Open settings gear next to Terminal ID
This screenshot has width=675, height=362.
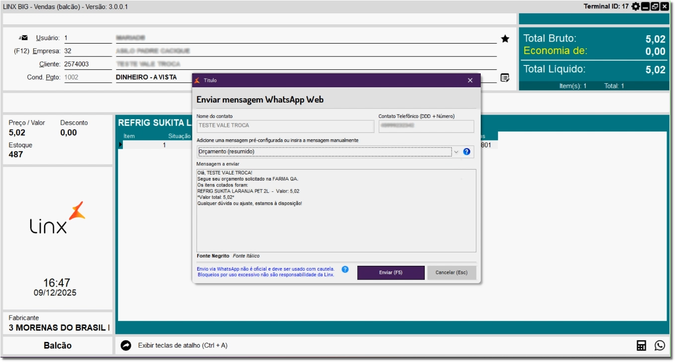[636, 6]
